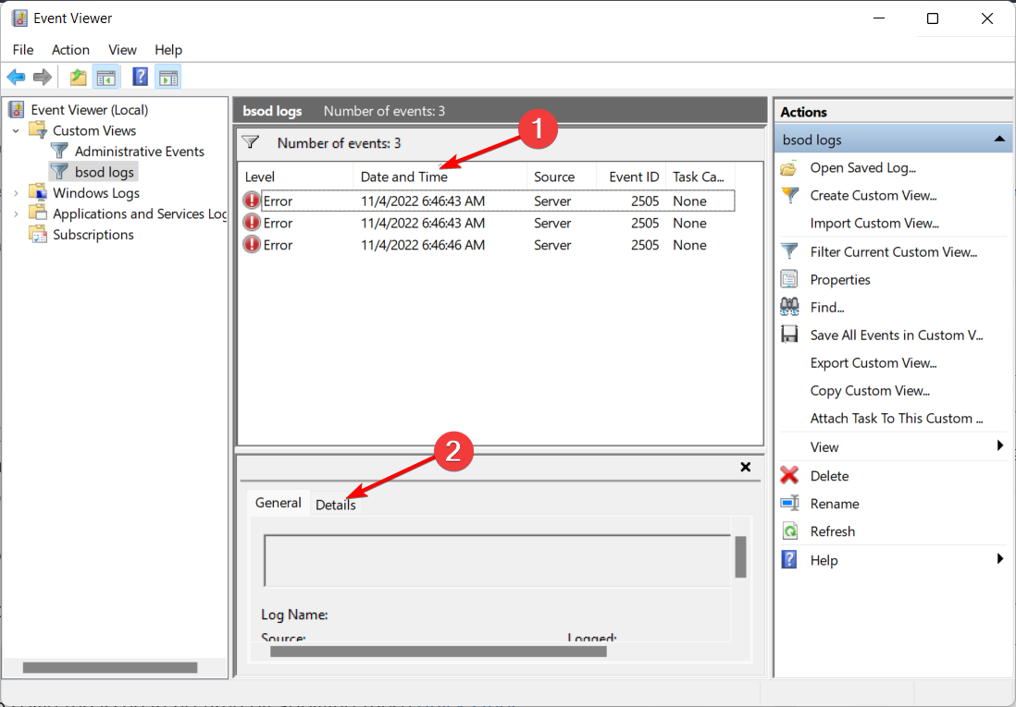Click the red error icon of first event
This screenshot has height=707, width=1016.
(252, 201)
